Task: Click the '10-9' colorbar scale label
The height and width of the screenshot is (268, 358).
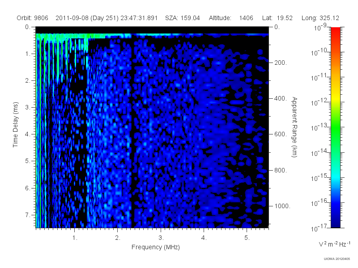Action: 320,27
